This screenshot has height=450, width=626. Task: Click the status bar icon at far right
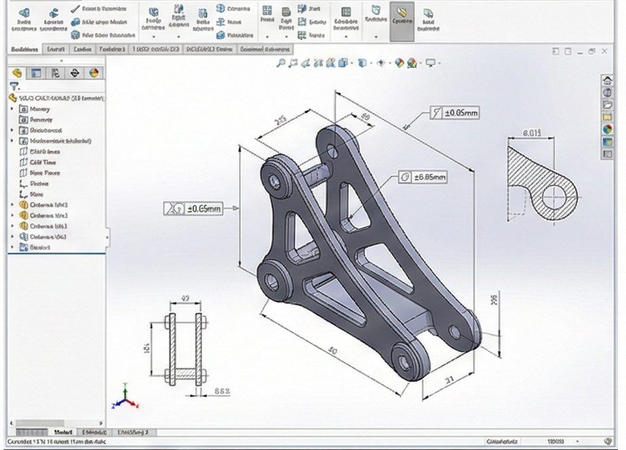pyautogui.click(x=608, y=441)
